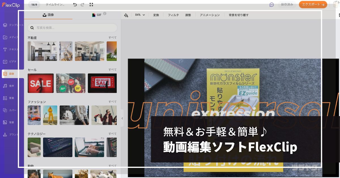Image resolution: width=340 pixels, height=178 pixels.
Task: Open the 84% zoom dropdown
Action: pos(140,15)
